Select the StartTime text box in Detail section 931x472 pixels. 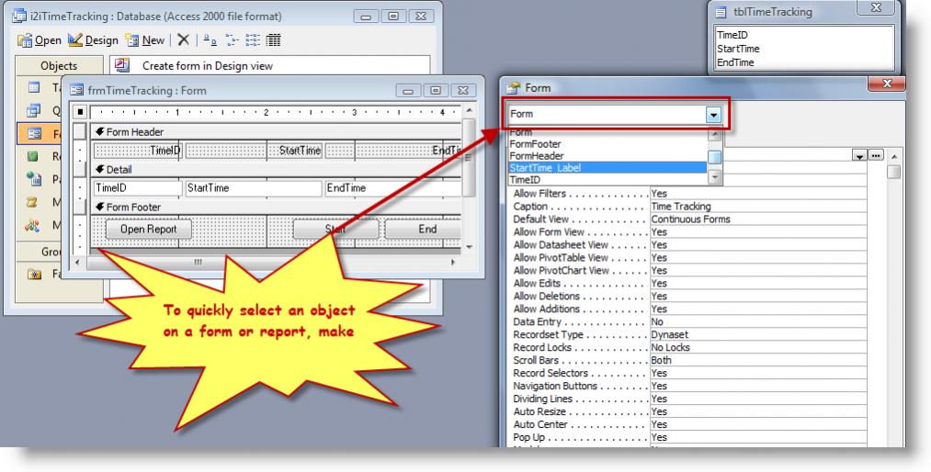(254, 188)
